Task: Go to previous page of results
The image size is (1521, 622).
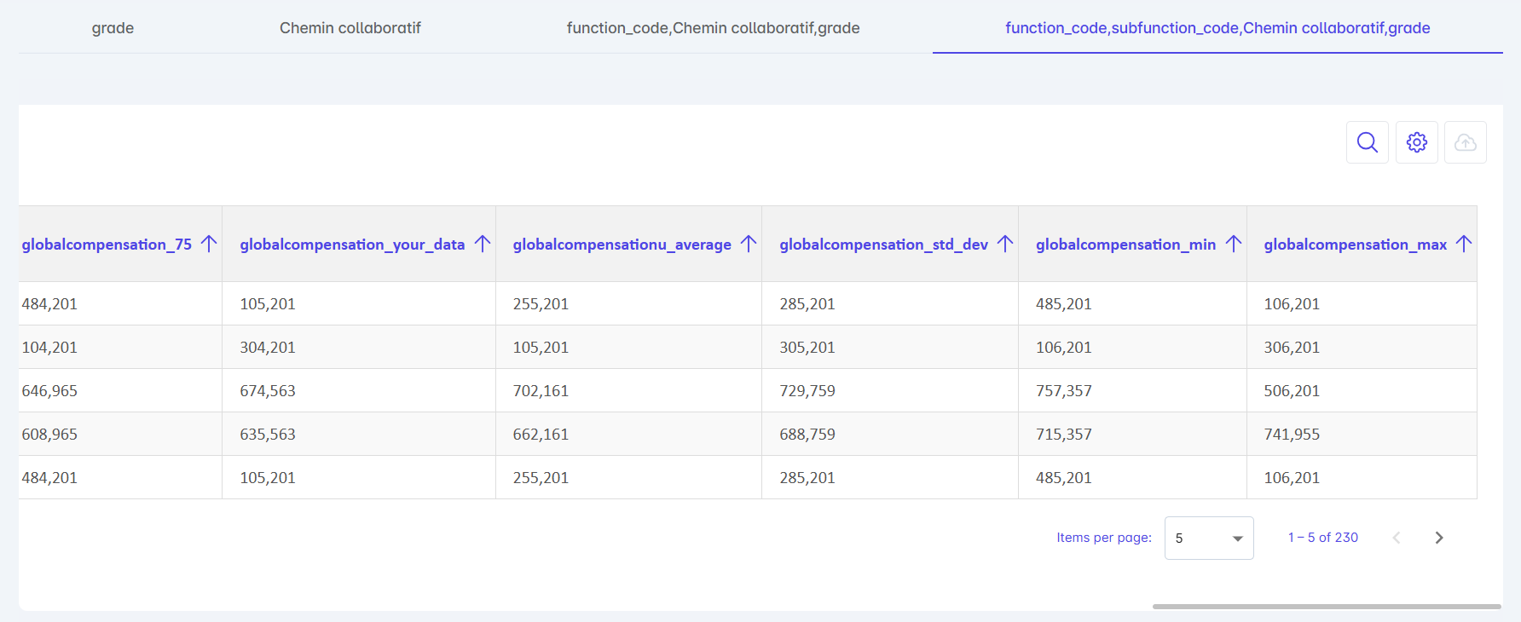Action: coord(1397,538)
